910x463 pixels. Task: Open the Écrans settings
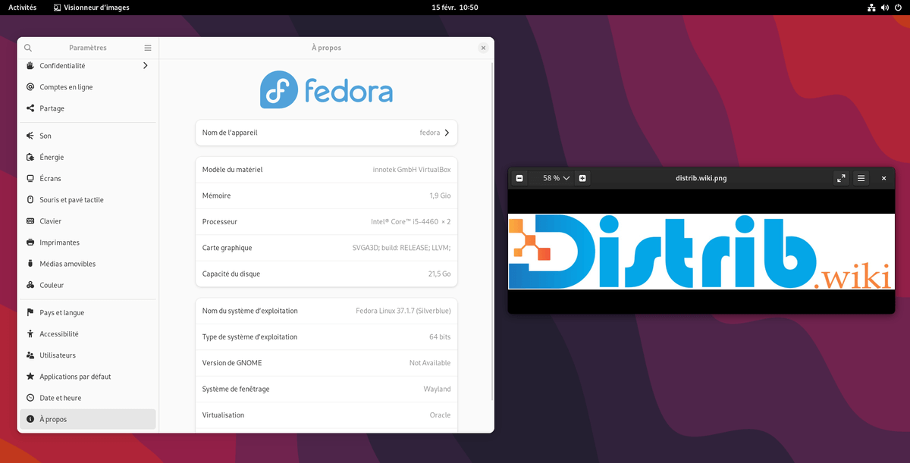click(88, 178)
